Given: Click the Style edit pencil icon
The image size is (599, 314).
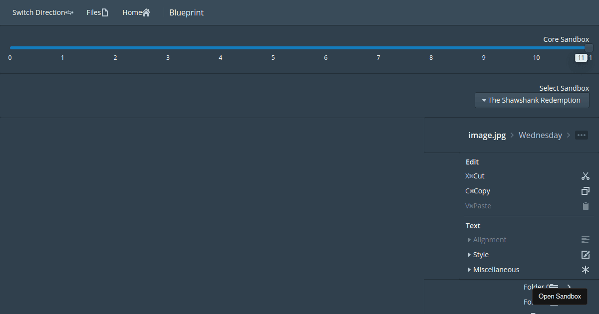Looking at the screenshot, I should pos(586,255).
